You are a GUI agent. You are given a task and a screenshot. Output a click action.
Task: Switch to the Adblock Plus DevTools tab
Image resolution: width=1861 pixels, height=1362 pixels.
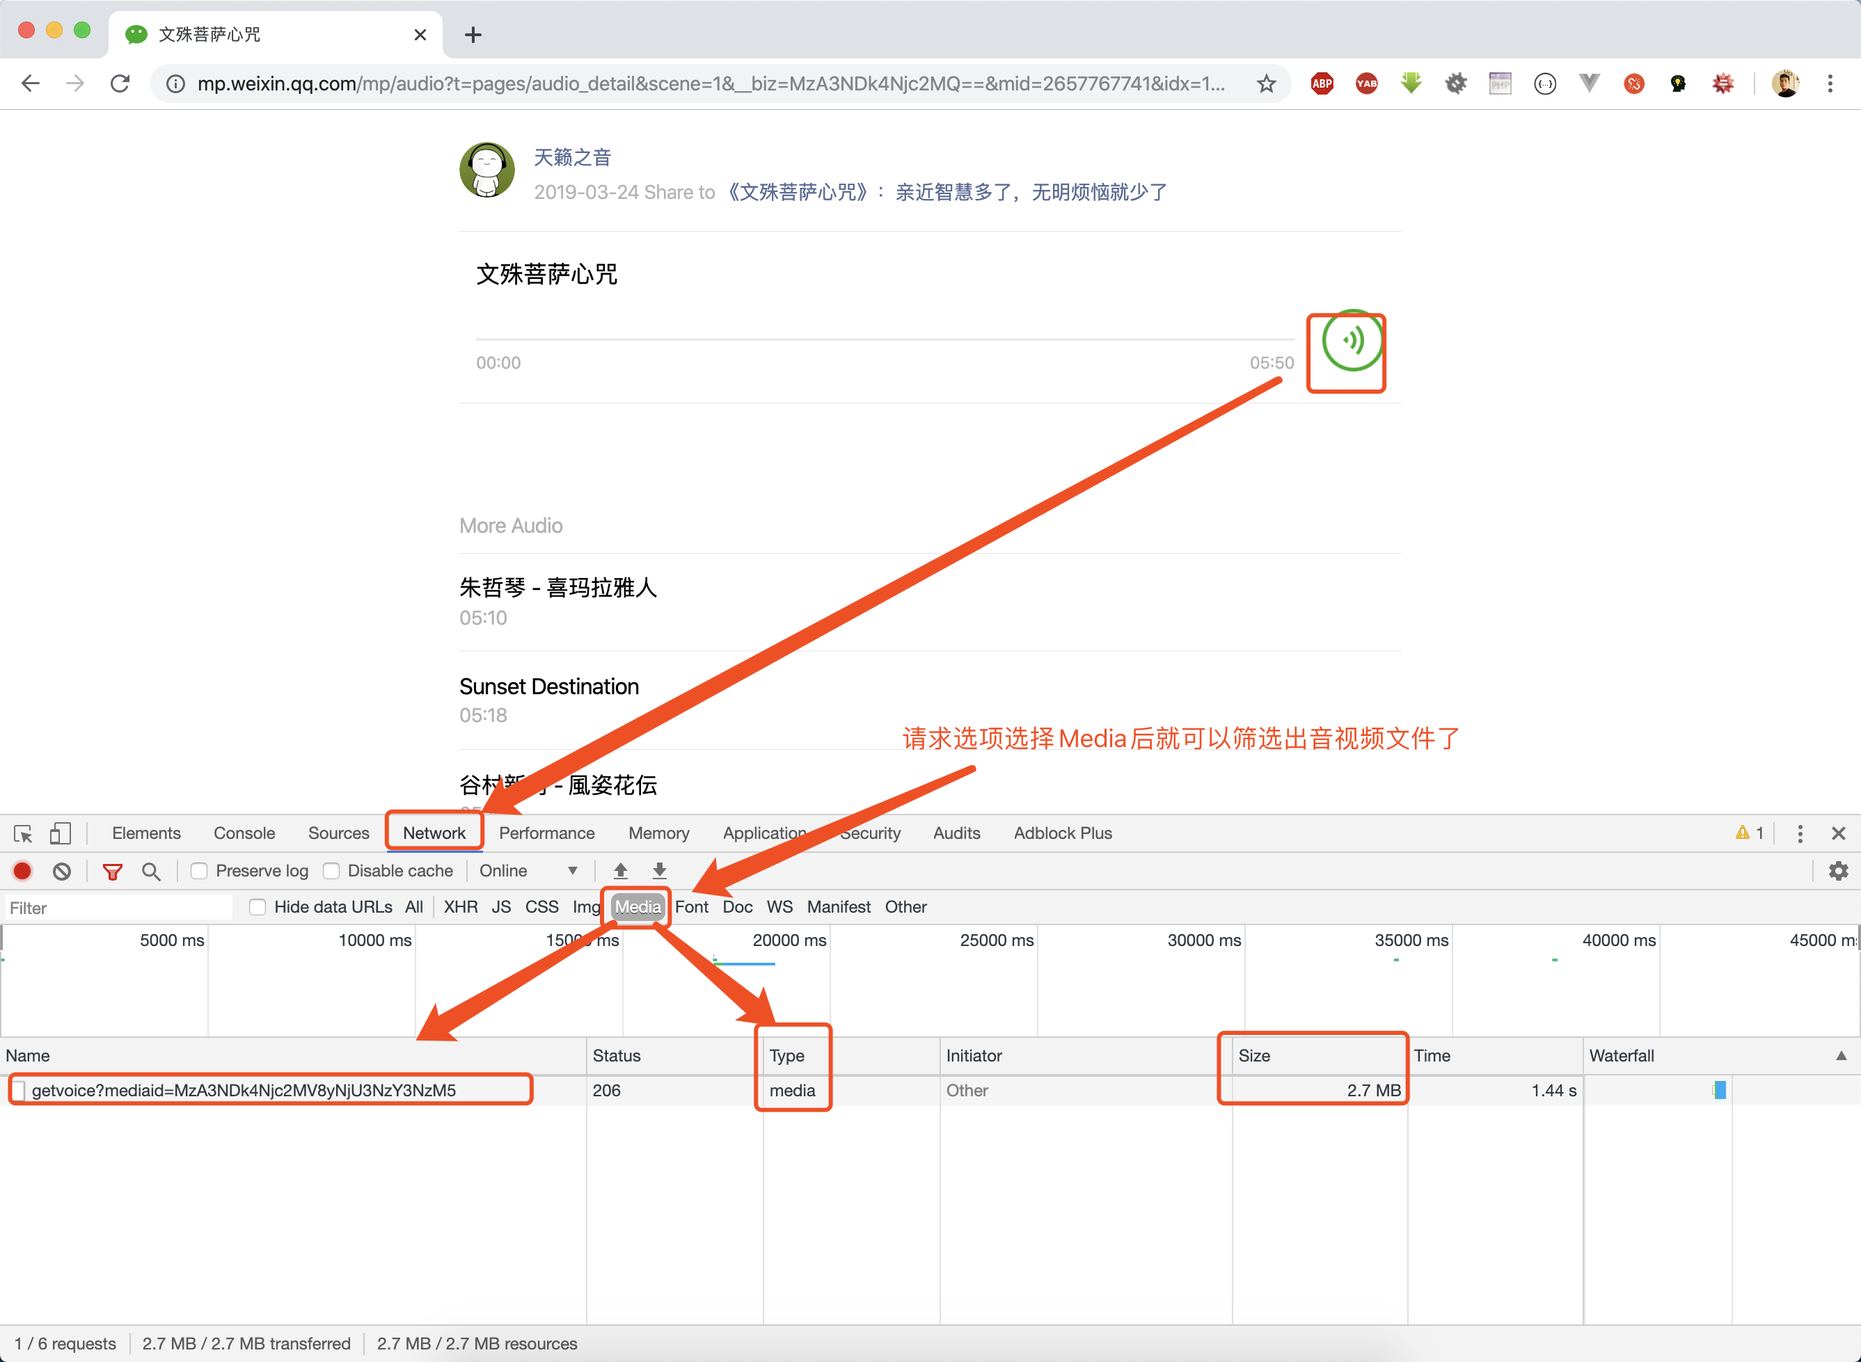click(x=1063, y=833)
